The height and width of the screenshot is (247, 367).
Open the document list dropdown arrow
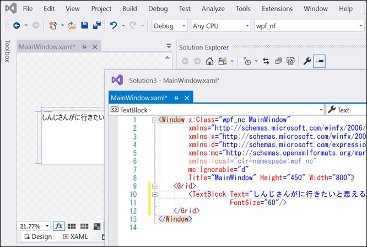pyautogui.click(x=169, y=46)
